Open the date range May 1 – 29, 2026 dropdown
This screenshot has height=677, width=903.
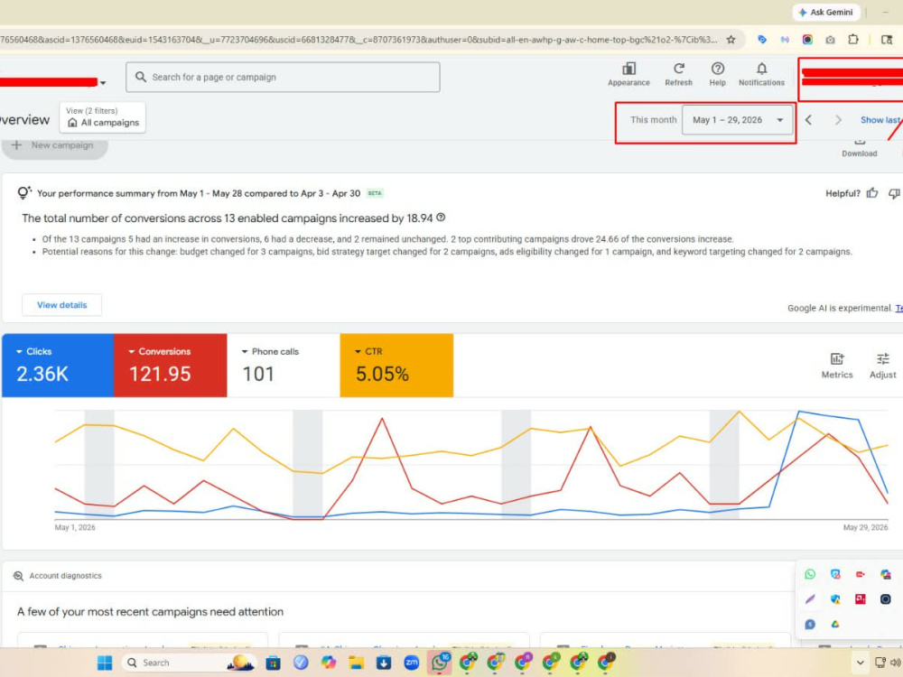click(737, 120)
